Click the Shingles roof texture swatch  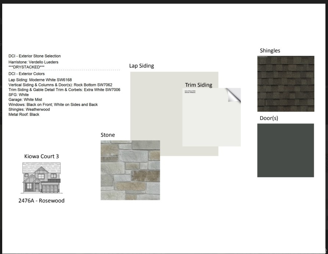tap(286, 83)
